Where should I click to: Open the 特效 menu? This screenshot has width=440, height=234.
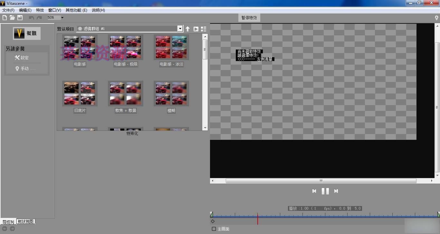click(x=40, y=10)
